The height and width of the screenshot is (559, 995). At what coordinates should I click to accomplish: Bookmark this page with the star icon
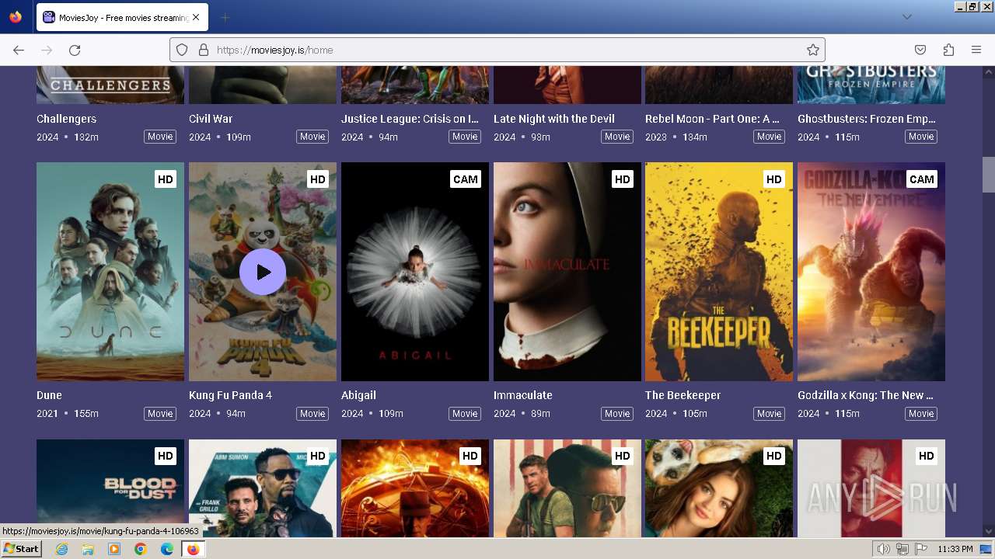click(x=813, y=50)
